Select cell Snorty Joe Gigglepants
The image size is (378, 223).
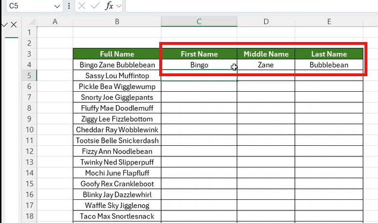coord(117,97)
